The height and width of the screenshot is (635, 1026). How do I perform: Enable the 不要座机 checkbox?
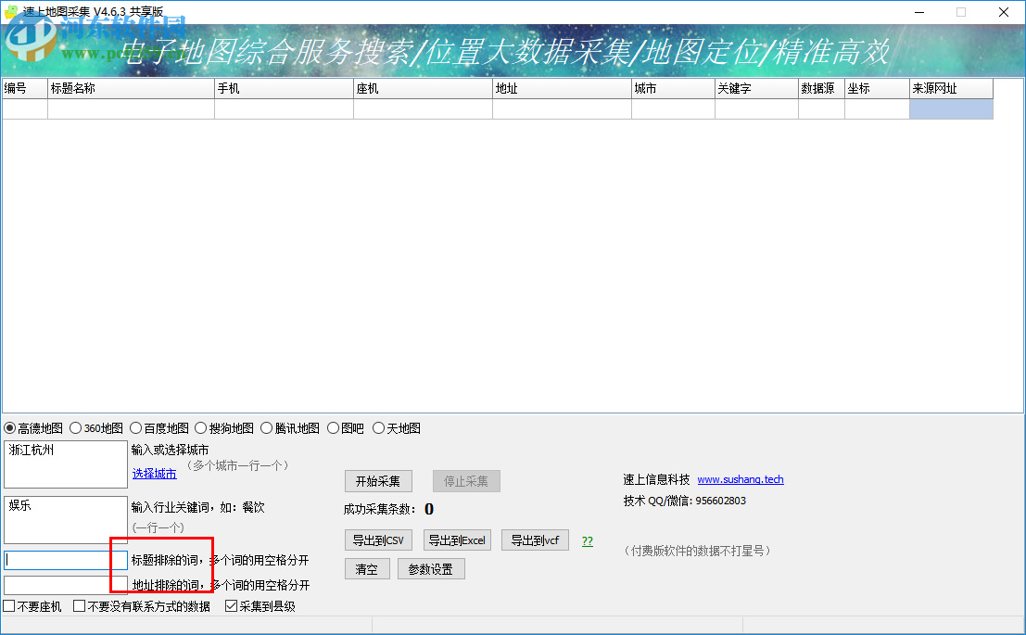(8, 605)
